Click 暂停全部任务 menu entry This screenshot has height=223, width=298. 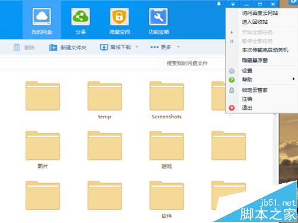(261, 41)
